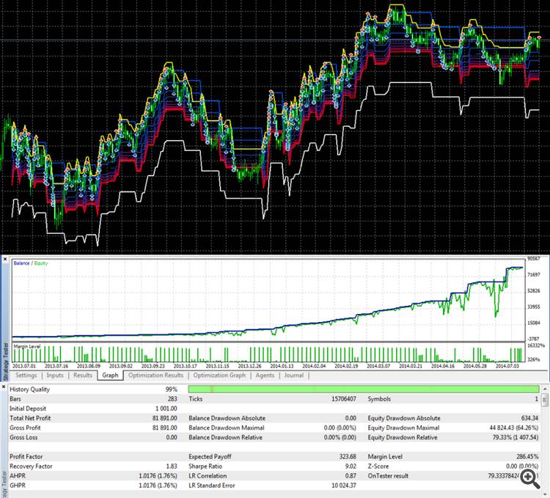
Task: Click the LR Standard Error value 10 024.37
Action: tap(344, 486)
